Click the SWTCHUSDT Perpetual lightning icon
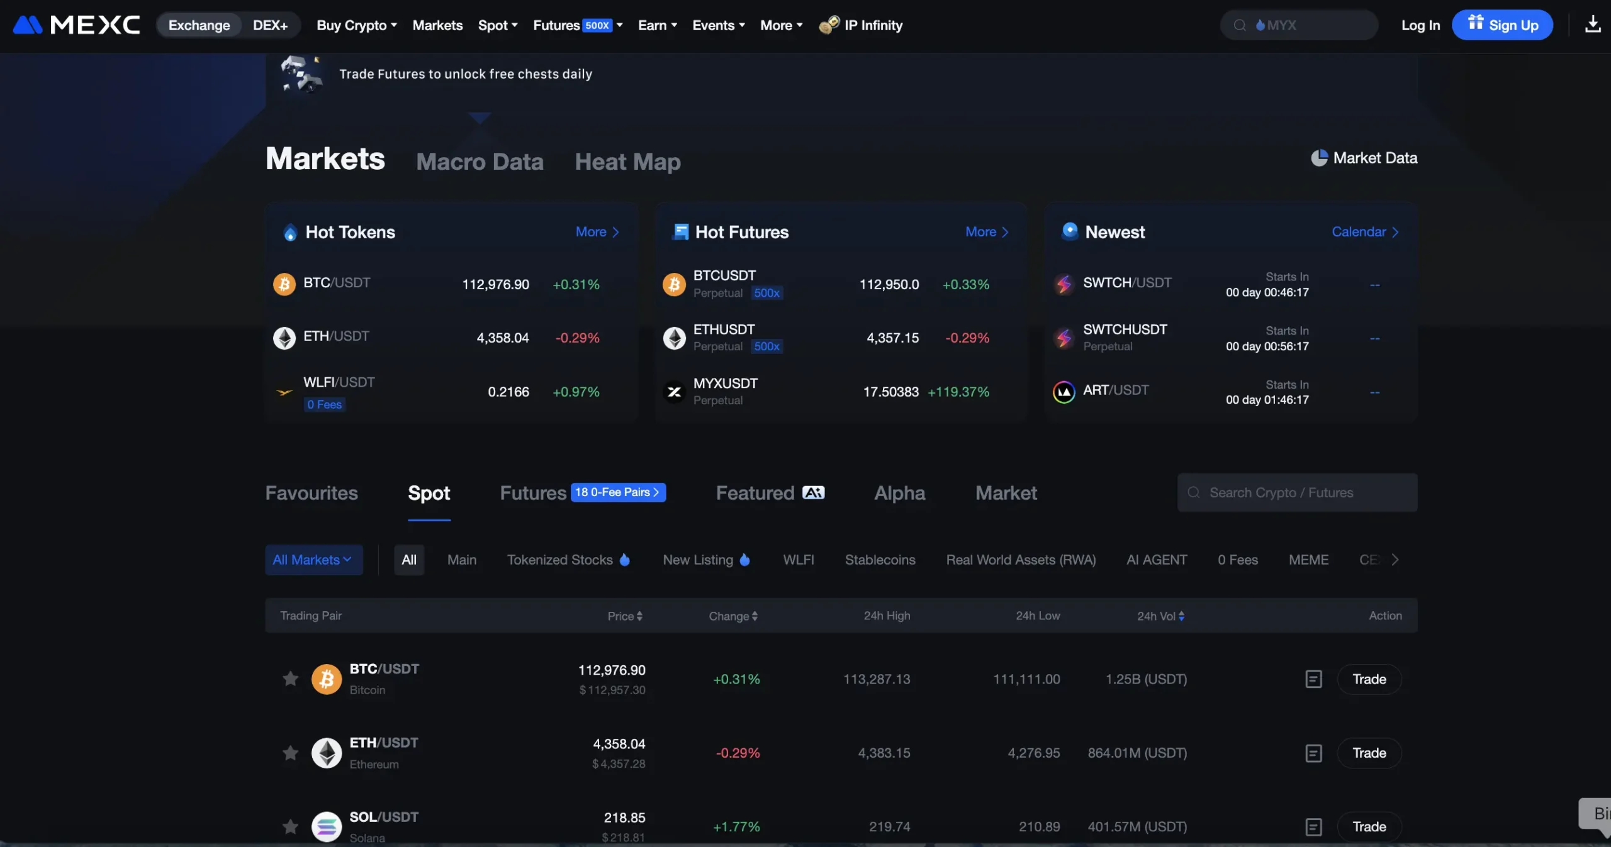 (1064, 338)
